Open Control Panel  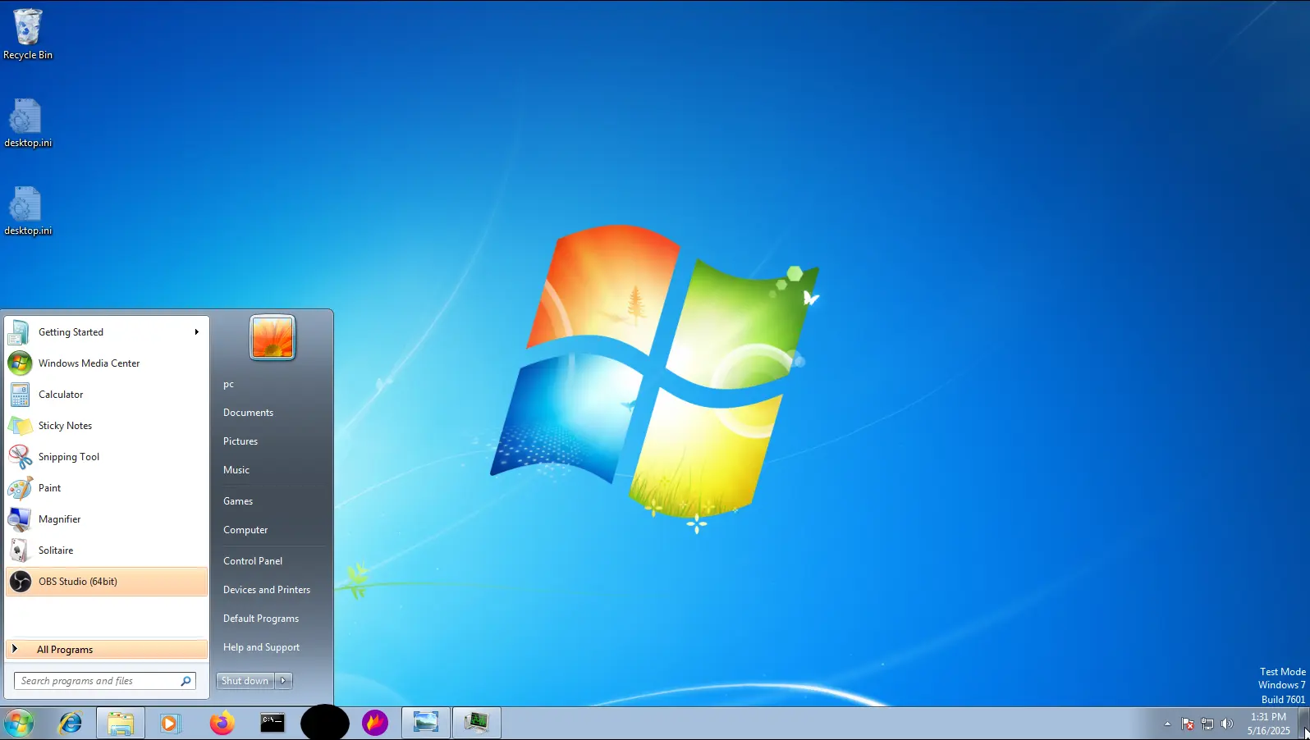[x=272, y=561]
